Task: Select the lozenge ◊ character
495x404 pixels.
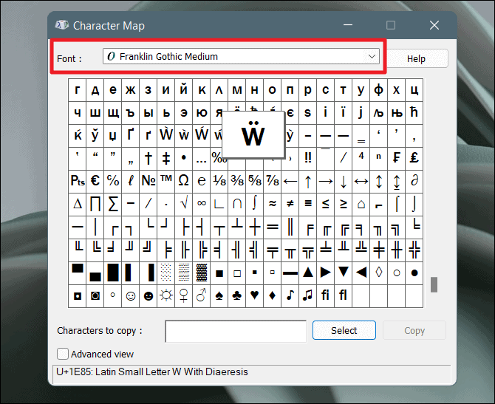Action: point(379,273)
